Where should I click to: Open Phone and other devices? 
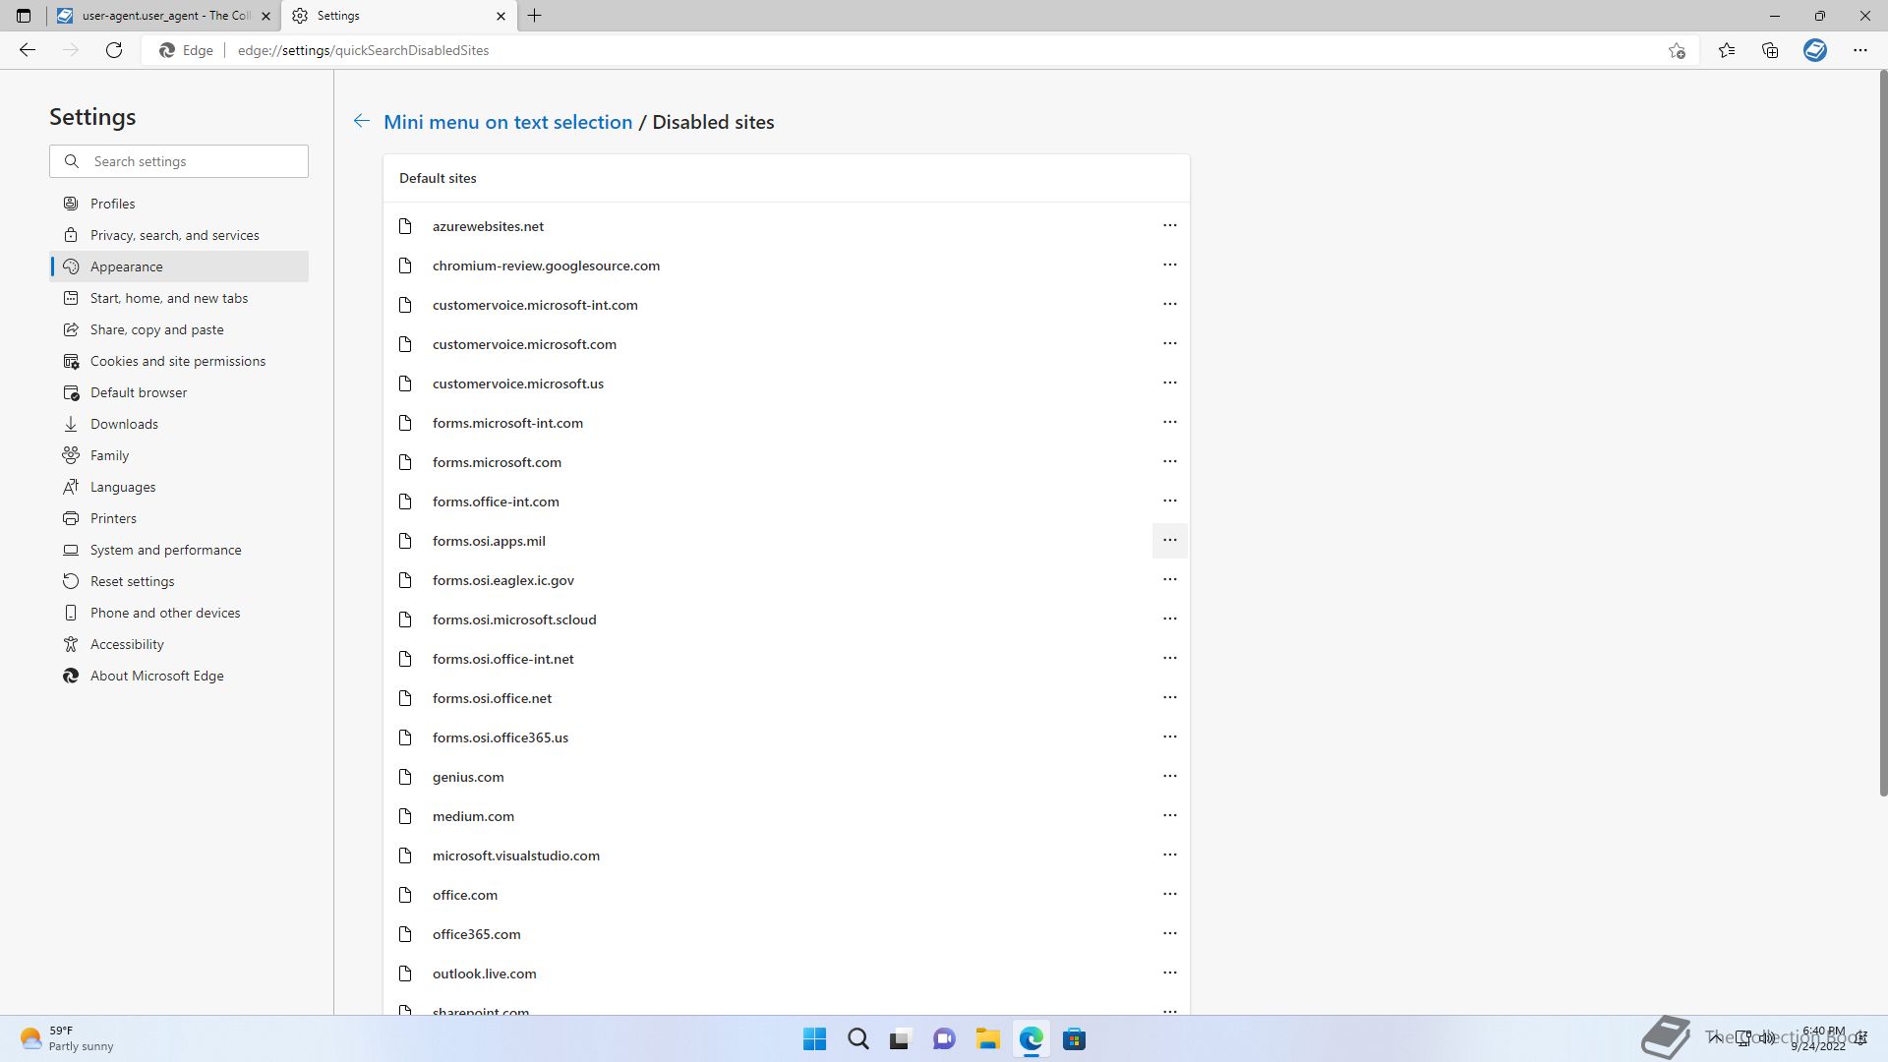pyautogui.click(x=179, y=613)
